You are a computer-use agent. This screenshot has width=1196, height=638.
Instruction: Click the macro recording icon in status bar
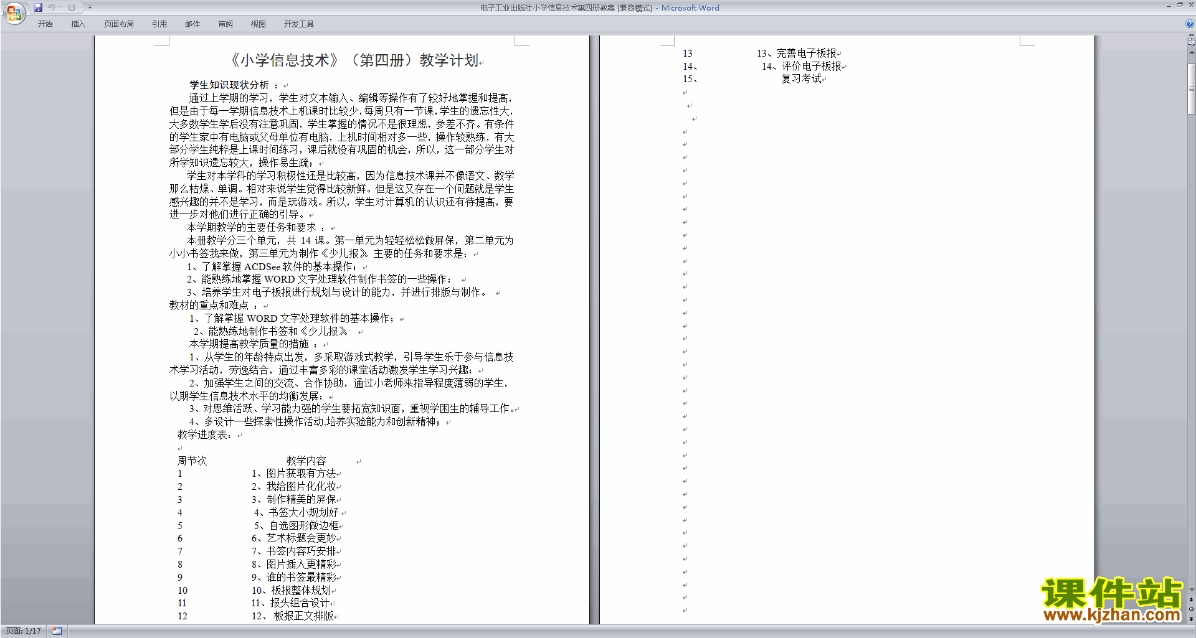(x=57, y=631)
